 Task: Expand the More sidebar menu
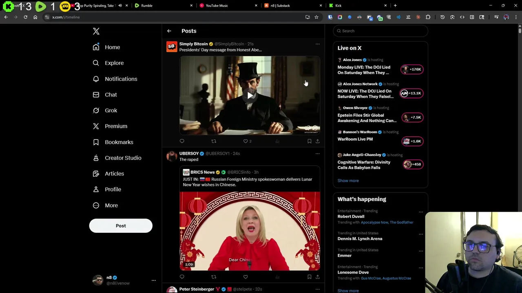(x=105, y=206)
